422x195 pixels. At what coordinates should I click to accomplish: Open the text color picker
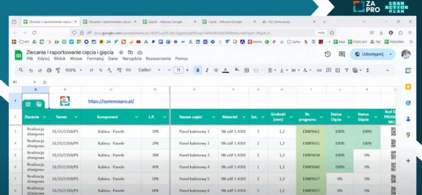pyautogui.click(x=225, y=70)
